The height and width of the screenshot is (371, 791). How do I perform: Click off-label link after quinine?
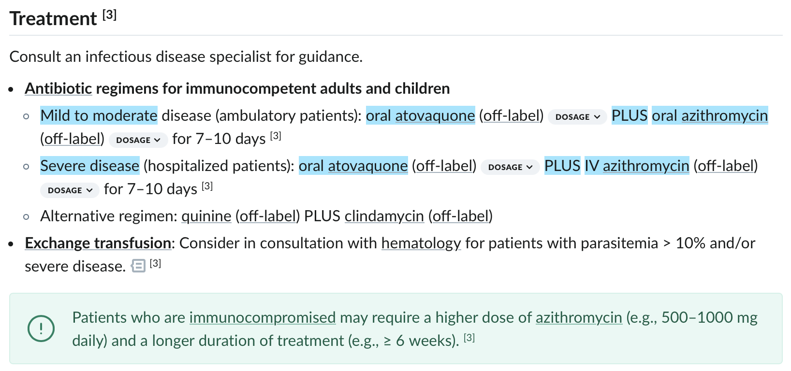pyautogui.click(x=267, y=216)
